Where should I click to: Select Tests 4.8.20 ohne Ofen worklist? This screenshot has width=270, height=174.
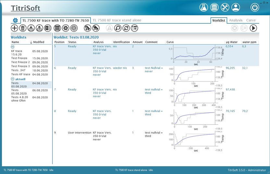(31, 99)
